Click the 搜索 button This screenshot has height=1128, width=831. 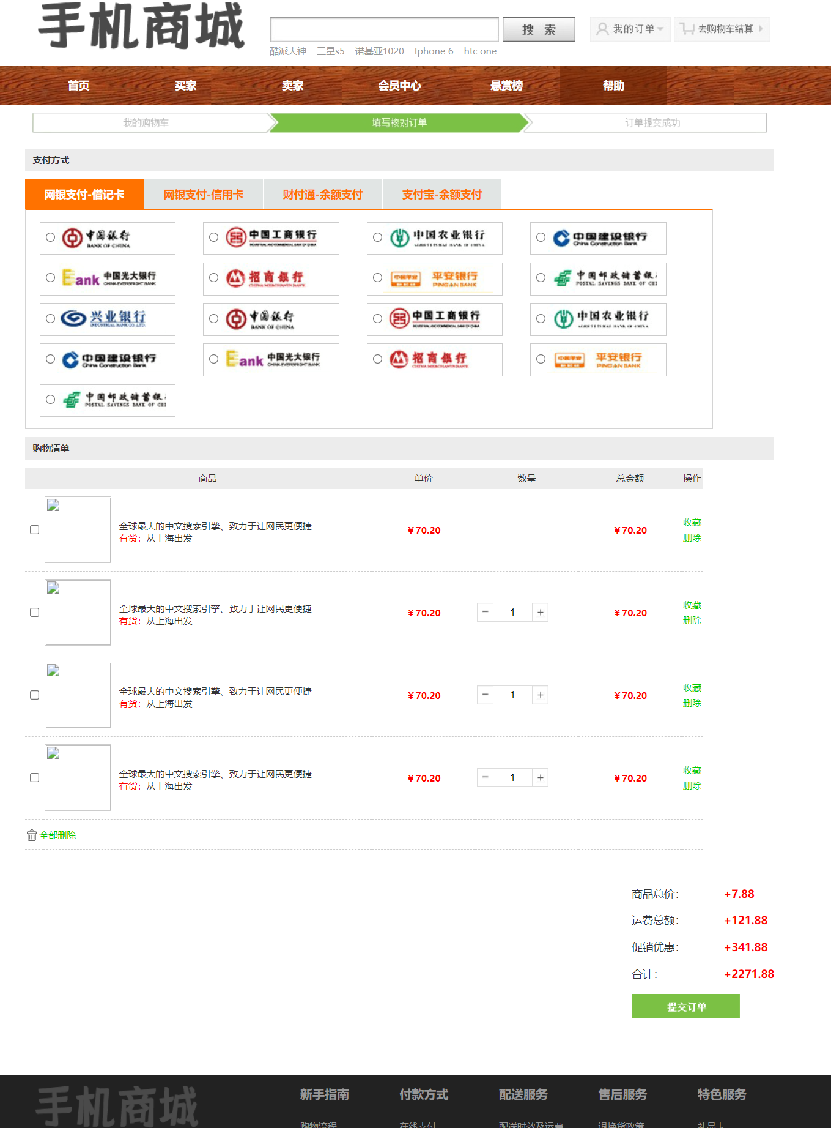(x=539, y=29)
